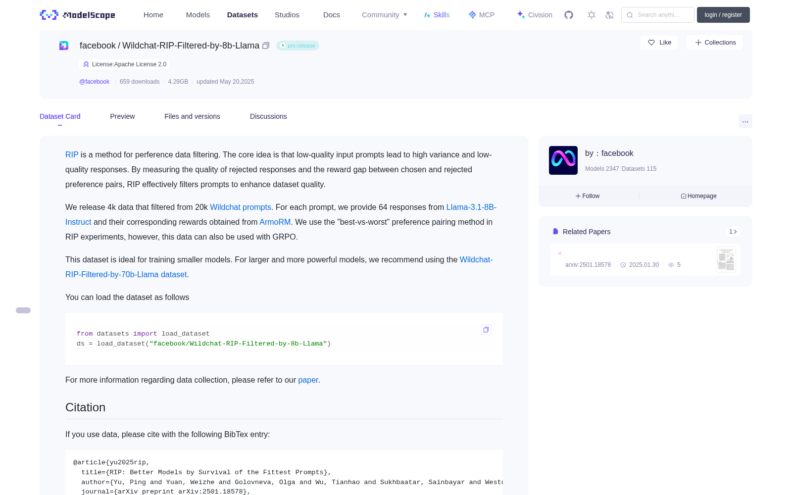This screenshot has height=495, width=792.
Task: Focus the Search anything input field
Action: tap(658, 15)
